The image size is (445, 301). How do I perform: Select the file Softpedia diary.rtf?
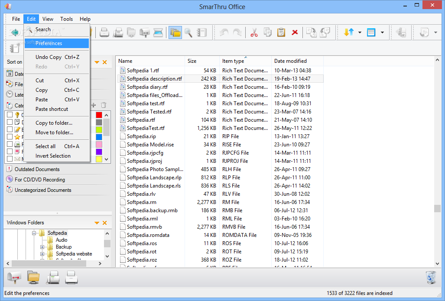pyautogui.click(x=147, y=87)
